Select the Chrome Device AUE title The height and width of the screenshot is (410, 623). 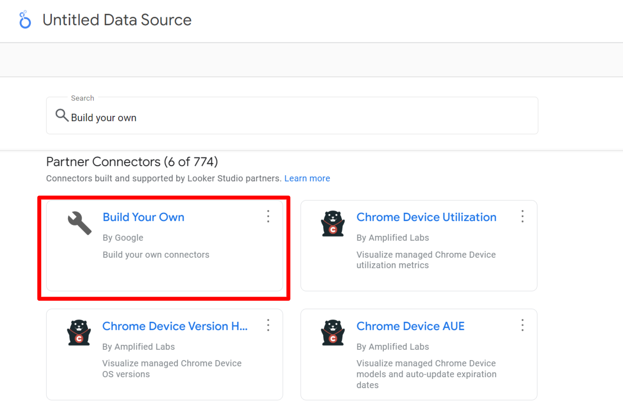tap(411, 326)
